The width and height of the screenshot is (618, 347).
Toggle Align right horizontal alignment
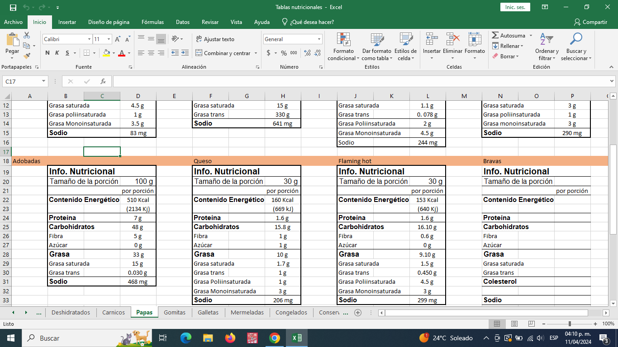point(161,53)
